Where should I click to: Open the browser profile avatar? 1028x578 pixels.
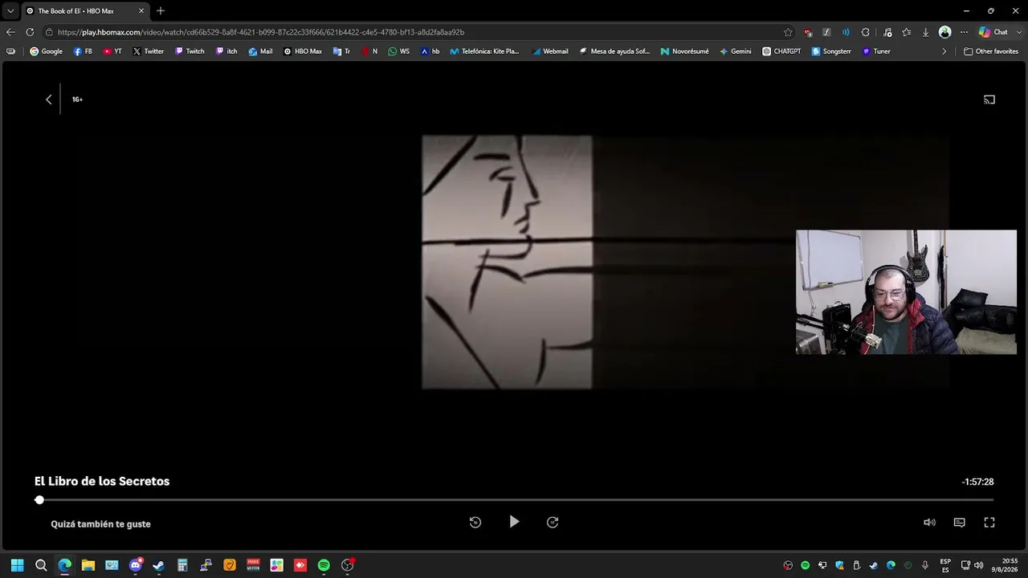click(x=945, y=32)
